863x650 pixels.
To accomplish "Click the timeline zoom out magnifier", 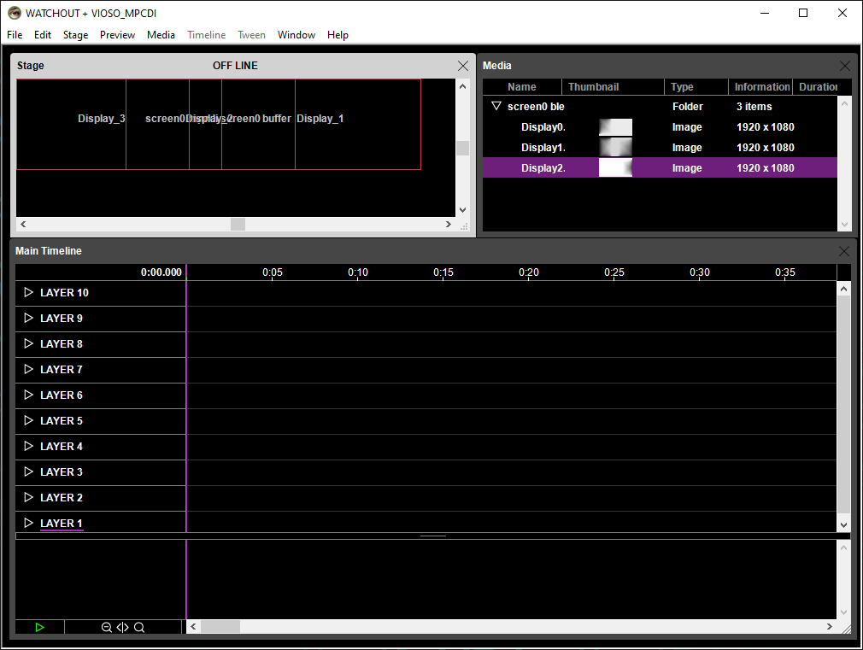I will (107, 627).
